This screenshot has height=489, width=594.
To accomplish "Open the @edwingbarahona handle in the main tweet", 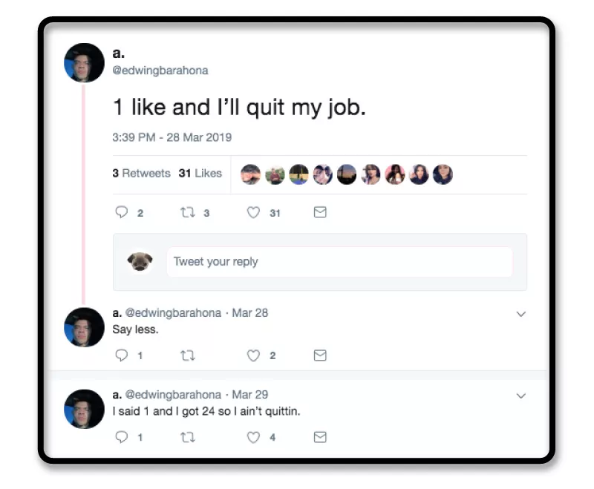I will click(x=160, y=70).
